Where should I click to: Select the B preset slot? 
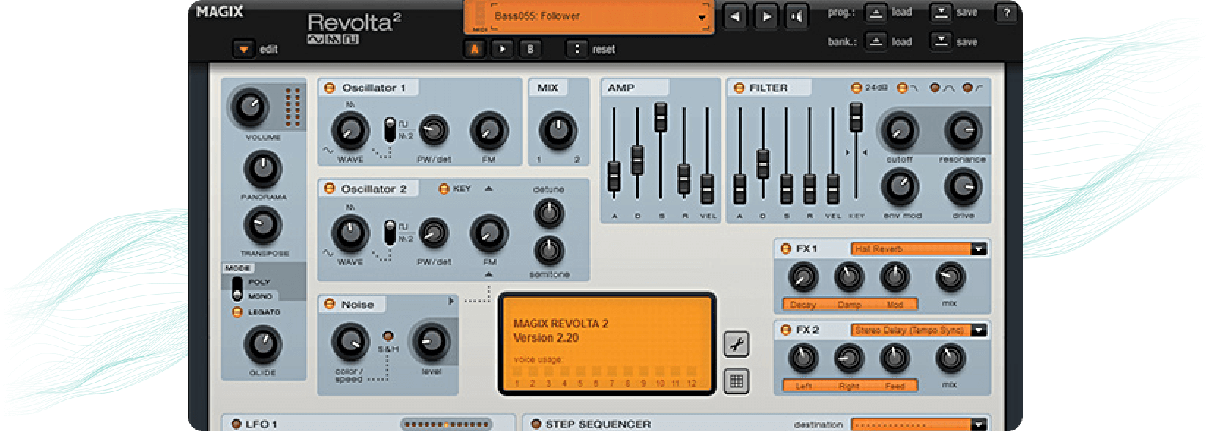coord(530,49)
